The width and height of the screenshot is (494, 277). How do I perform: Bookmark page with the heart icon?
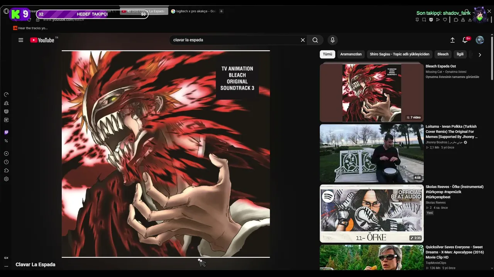click(445, 20)
